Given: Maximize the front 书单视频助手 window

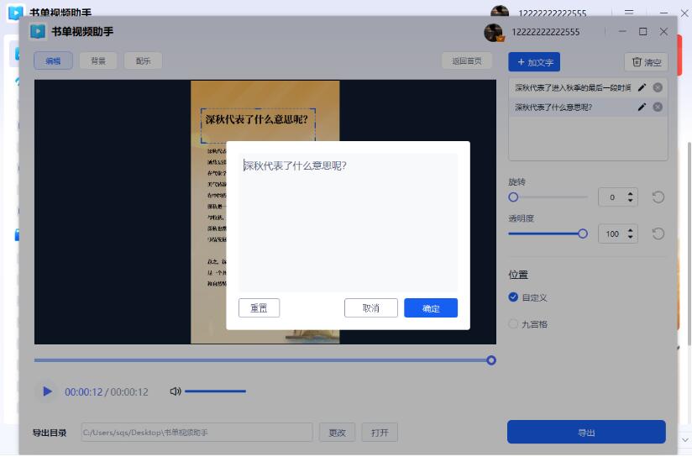Looking at the screenshot, I should [643, 32].
